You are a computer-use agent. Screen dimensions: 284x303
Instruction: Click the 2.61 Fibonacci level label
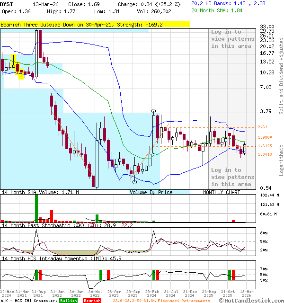point(263,127)
